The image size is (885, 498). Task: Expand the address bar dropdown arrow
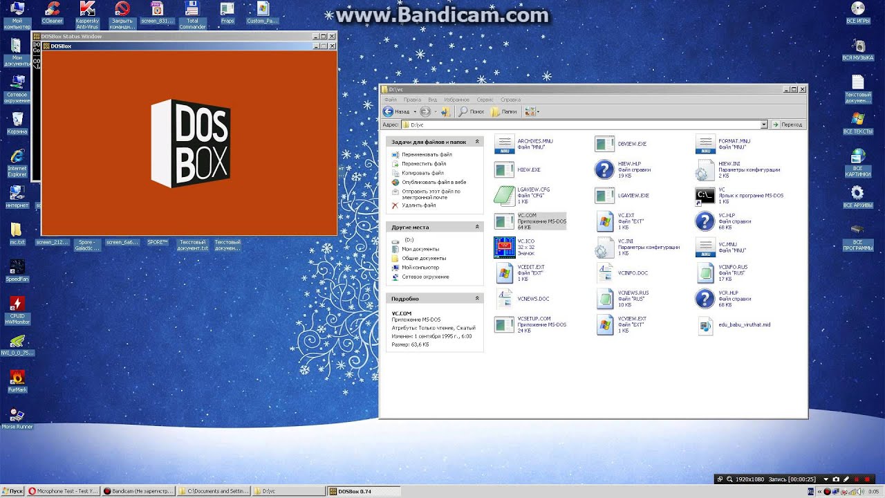pos(764,124)
